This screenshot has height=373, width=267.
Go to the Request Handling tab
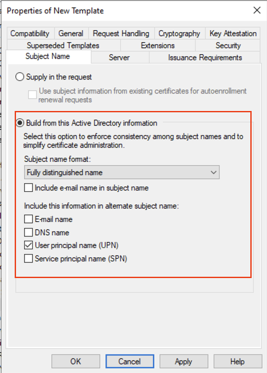(121, 33)
